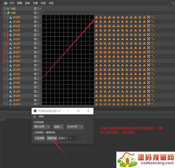Maximize the 材质转换测试版1.0 dialog
The image size is (175, 168).
78,111
